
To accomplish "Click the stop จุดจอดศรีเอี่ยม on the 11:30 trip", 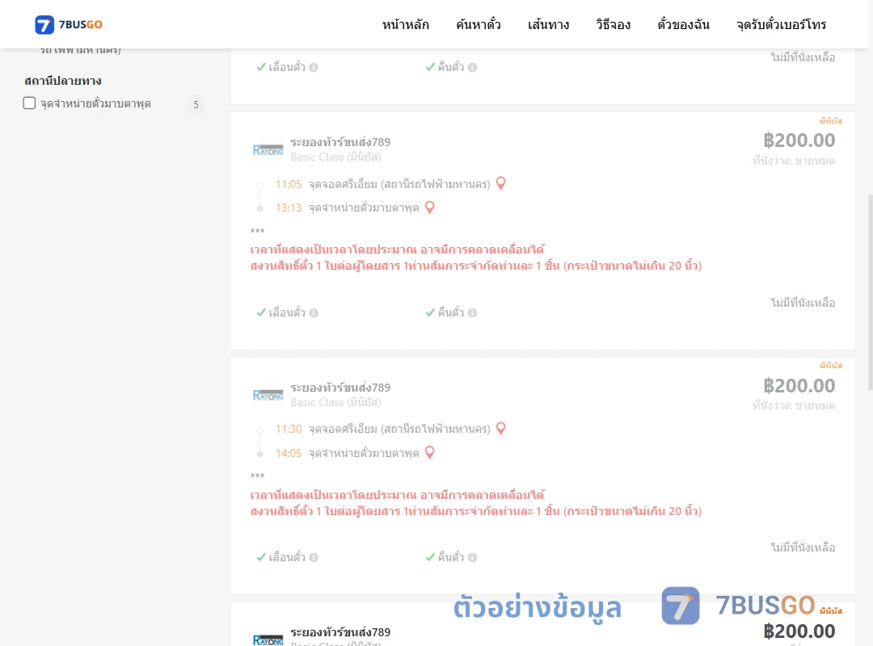I will tap(399, 429).
